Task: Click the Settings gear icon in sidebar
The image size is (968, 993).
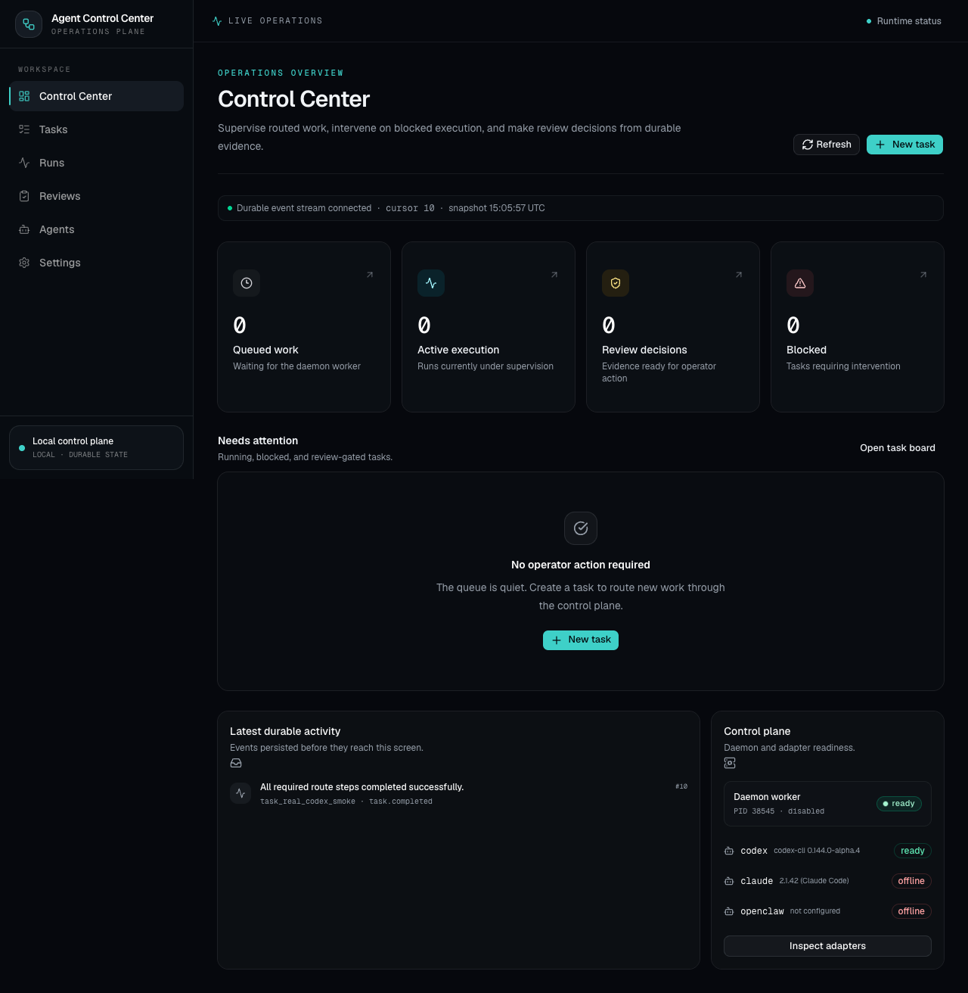Action: [24, 263]
